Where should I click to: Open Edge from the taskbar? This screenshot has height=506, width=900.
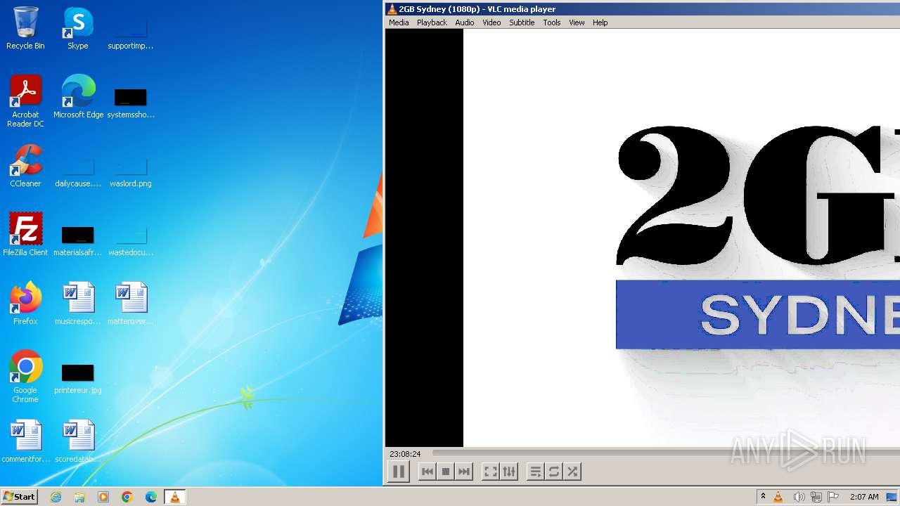(x=151, y=497)
